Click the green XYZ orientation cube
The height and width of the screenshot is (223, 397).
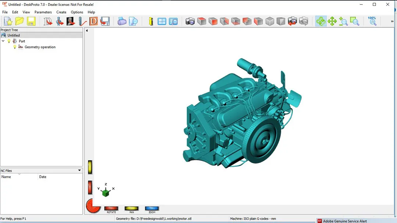click(x=105, y=193)
